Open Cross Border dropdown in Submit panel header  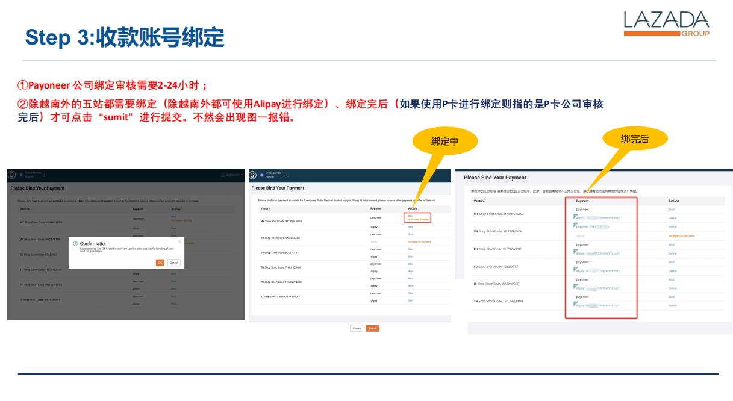pos(275,175)
